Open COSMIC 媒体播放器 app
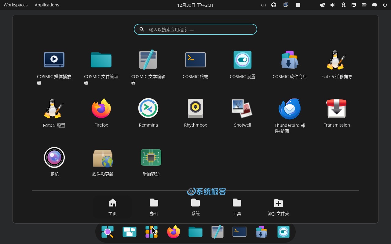Image resolution: width=391 pixels, height=244 pixels. tap(54, 60)
